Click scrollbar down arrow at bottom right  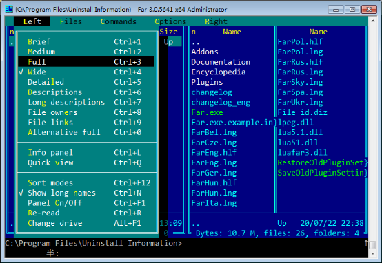point(373,254)
